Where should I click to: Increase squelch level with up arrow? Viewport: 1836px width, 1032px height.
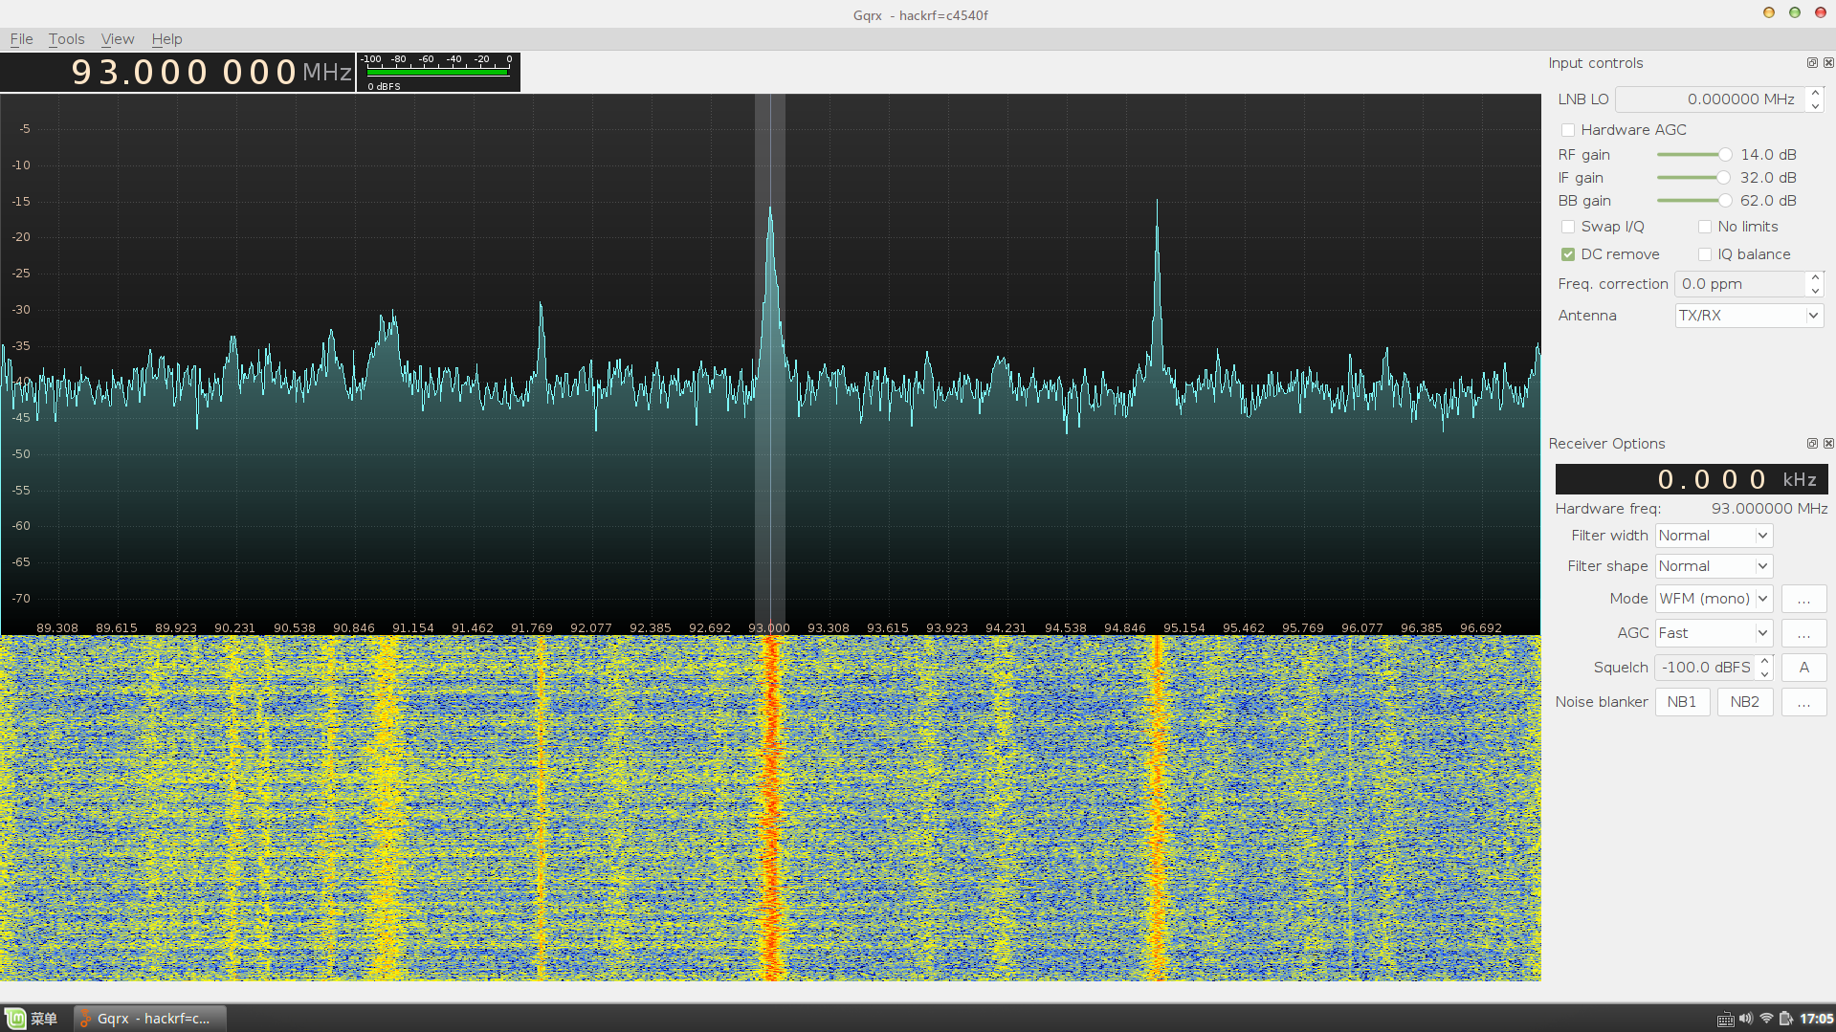click(x=1765, y=661)
